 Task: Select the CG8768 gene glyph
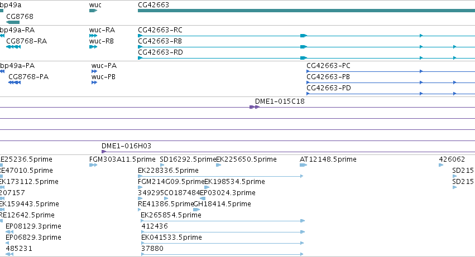point(13,22)
